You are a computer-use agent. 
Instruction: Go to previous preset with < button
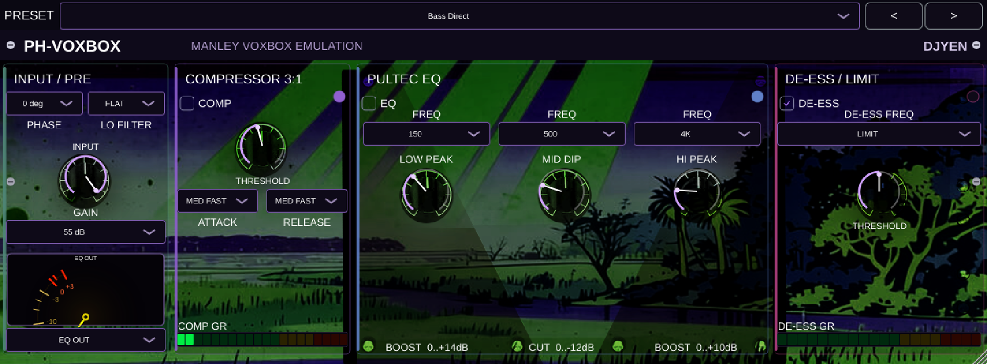(x=894, y=16)
